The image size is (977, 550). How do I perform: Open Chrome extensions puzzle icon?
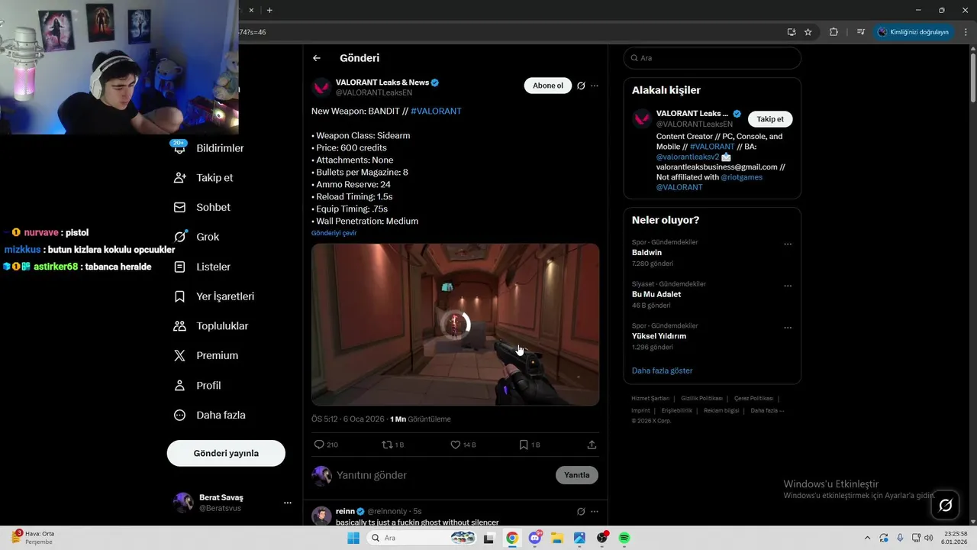[x=834, y=32]
